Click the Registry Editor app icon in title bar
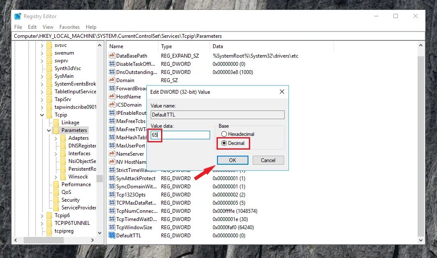 coord(18,16)
